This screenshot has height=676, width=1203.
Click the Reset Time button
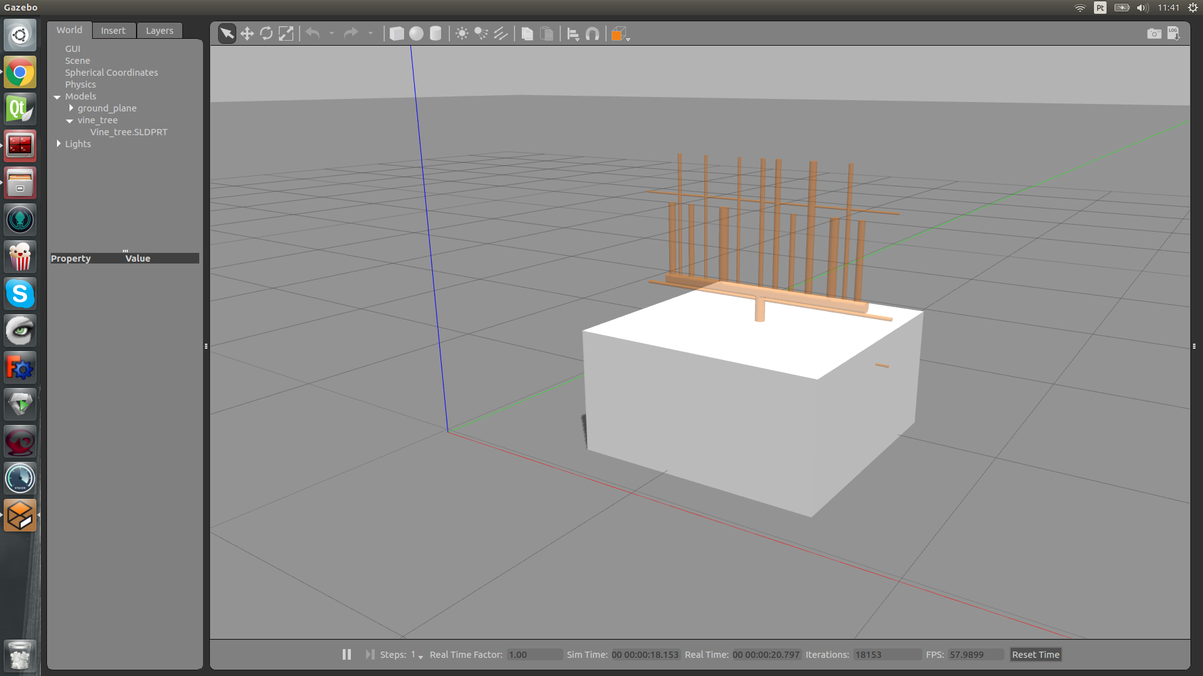pyautogui.click(x=1036, y=655)
